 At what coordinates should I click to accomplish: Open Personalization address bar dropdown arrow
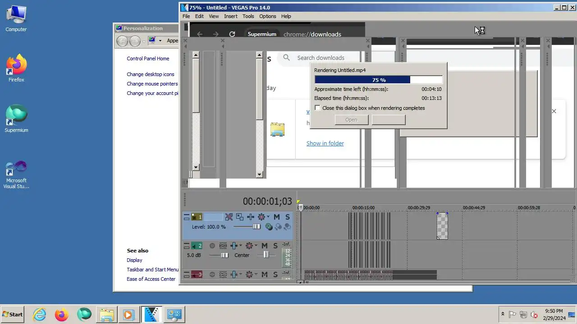[160, 40]
